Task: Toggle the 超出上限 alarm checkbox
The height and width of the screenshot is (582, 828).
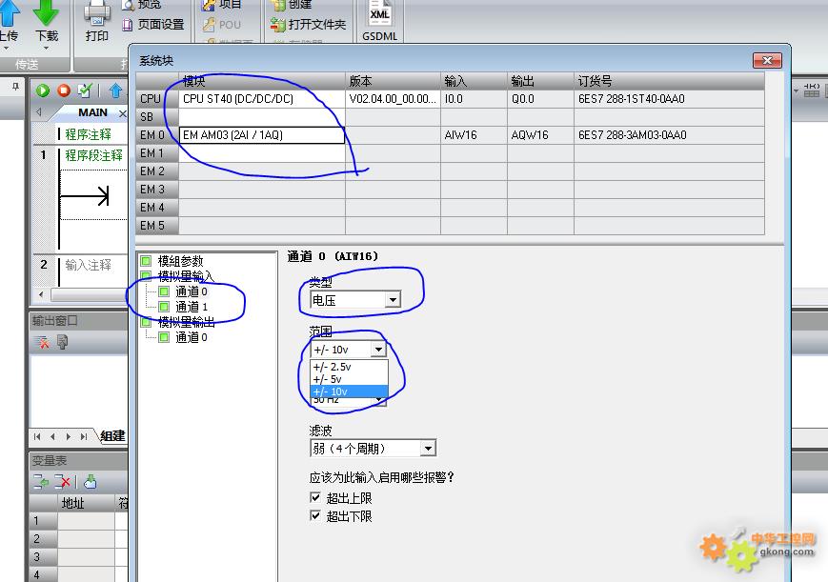Action: pyautogui.click(x=315, y=497)
